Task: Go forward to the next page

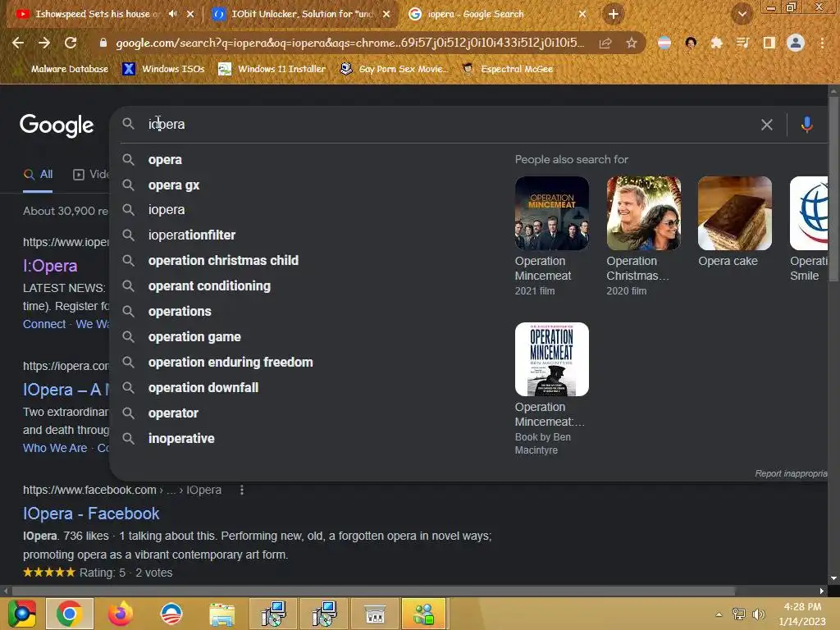Action: [x=44, y=43]
